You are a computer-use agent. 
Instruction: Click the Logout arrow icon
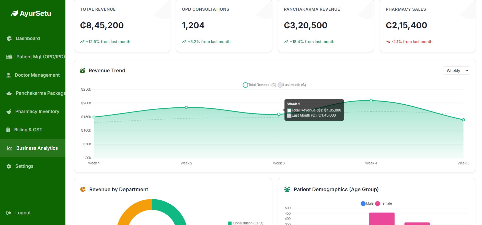point(9,213)
